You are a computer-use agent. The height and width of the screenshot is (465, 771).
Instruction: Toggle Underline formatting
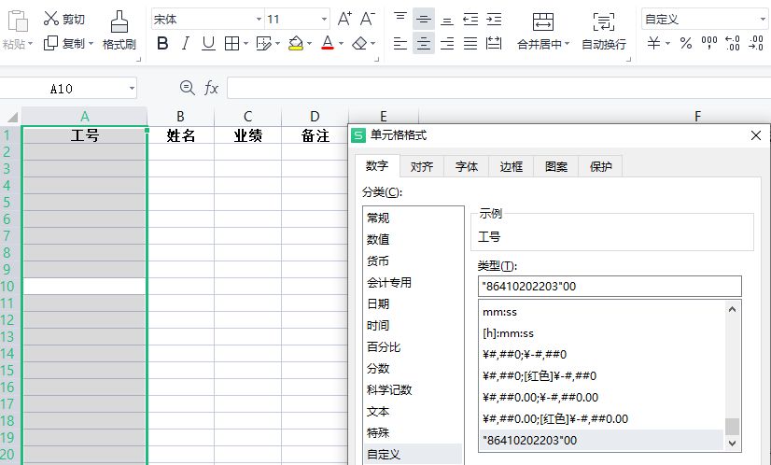(208, 44)
